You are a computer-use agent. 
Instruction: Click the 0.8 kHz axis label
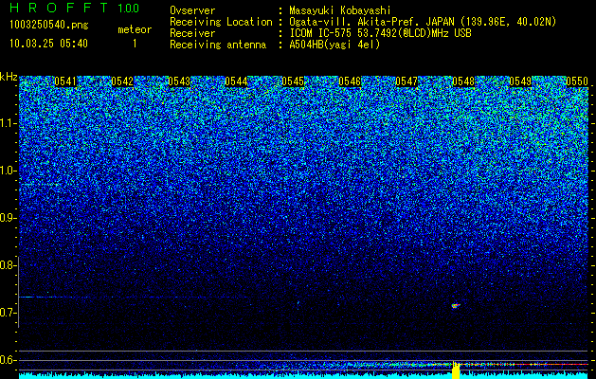tap(8, 265)
